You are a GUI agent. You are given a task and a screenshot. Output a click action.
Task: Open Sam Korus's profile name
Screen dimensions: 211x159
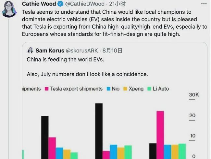pyautogui.click(x=50, y=51)
